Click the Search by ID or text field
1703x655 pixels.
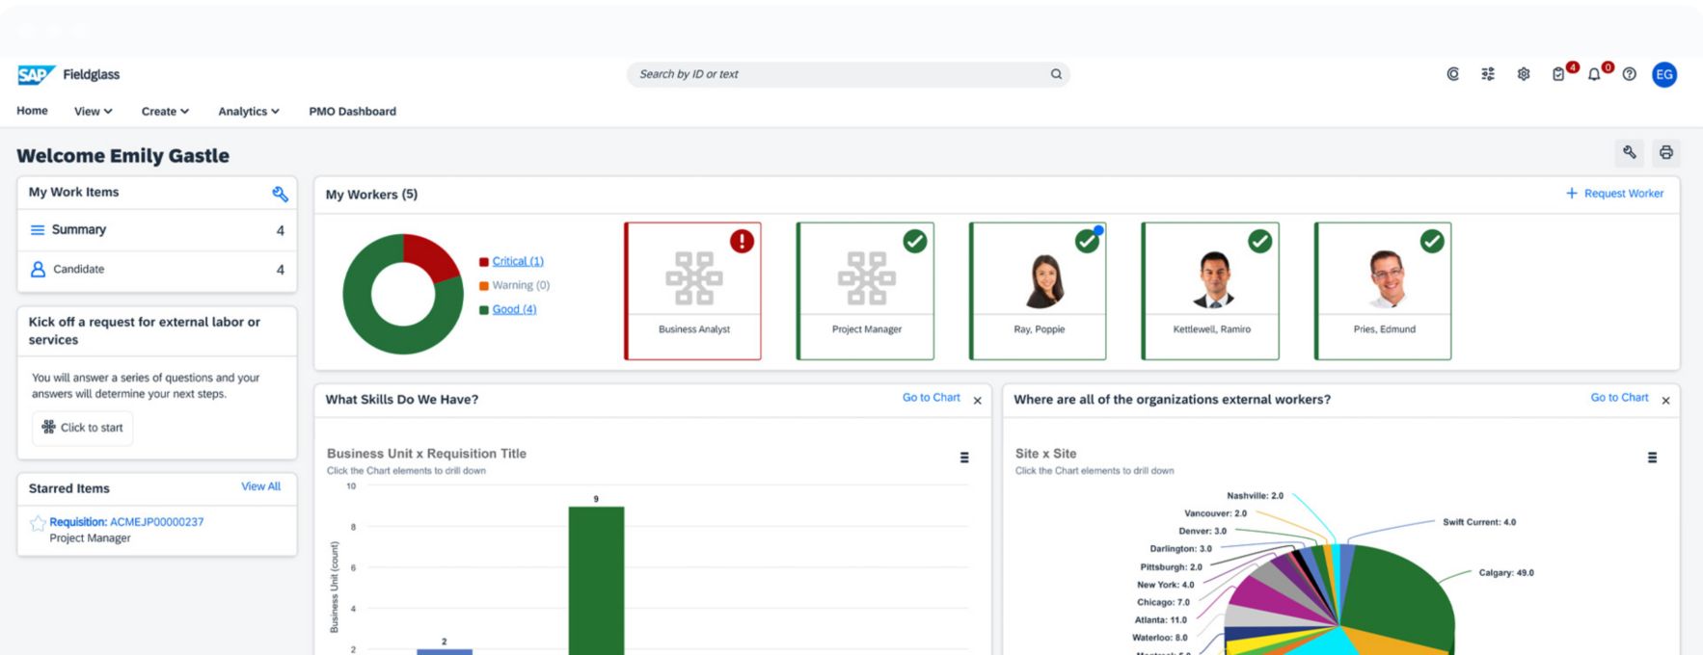839,74
